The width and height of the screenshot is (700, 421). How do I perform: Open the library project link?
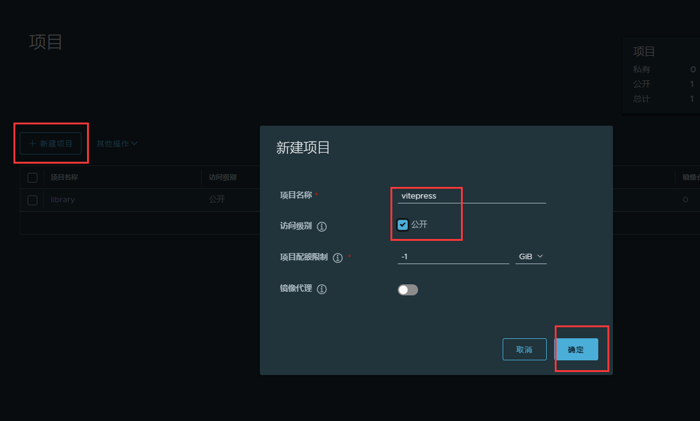coord(63,200)
